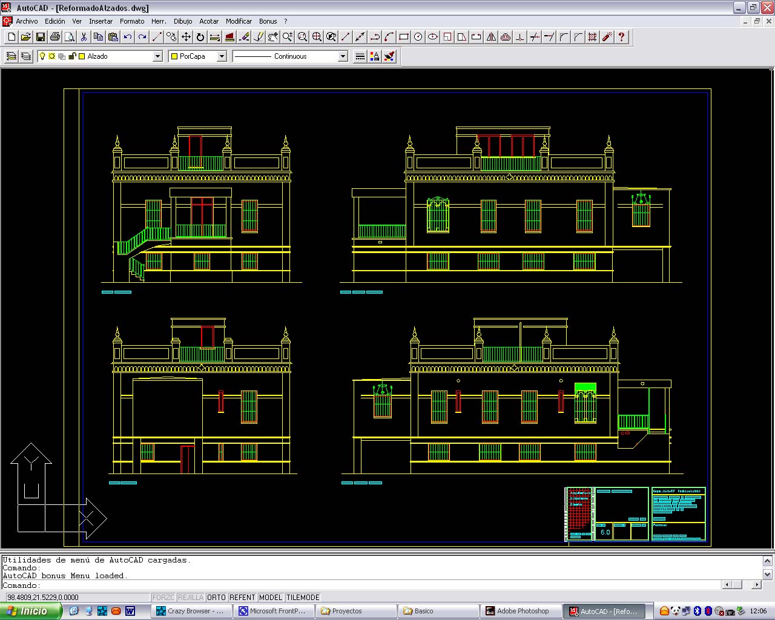
Task: Select the Move tool icon
Action: (x=186, y=37)
